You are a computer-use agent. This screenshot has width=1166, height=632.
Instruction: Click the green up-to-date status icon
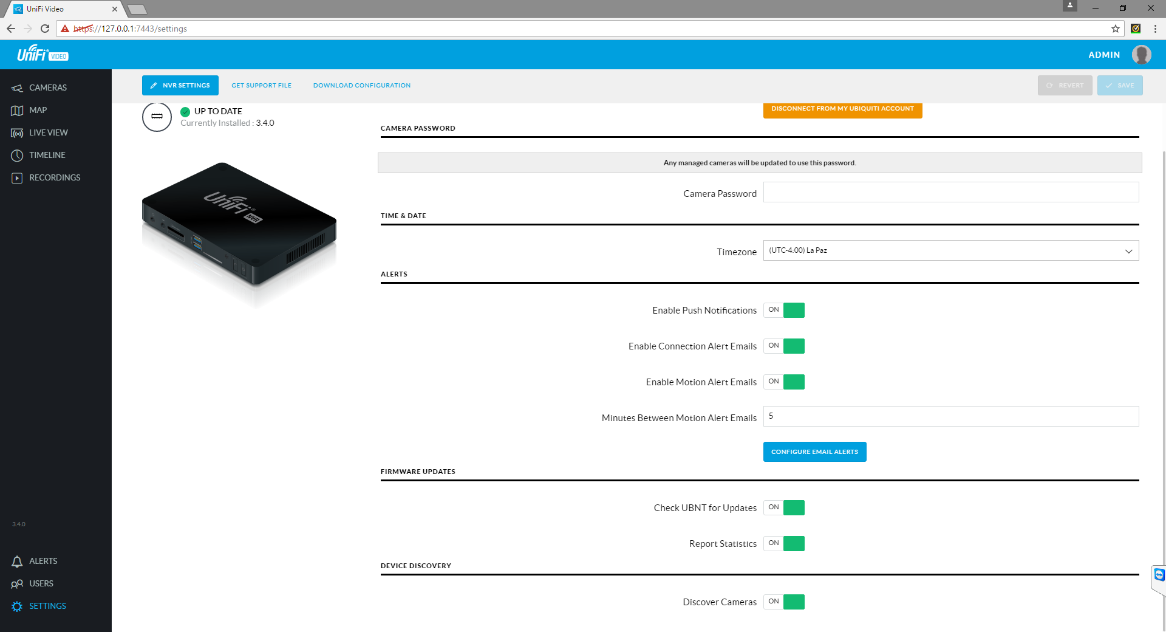[185, 111]
